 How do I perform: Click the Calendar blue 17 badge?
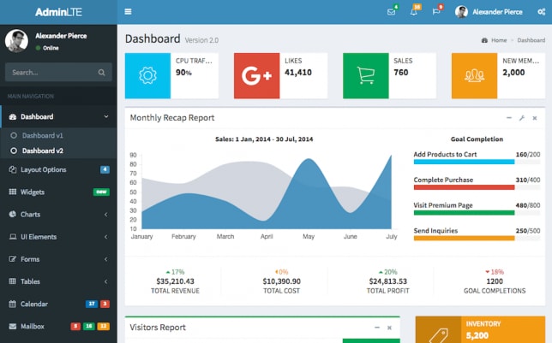point(92,304)
